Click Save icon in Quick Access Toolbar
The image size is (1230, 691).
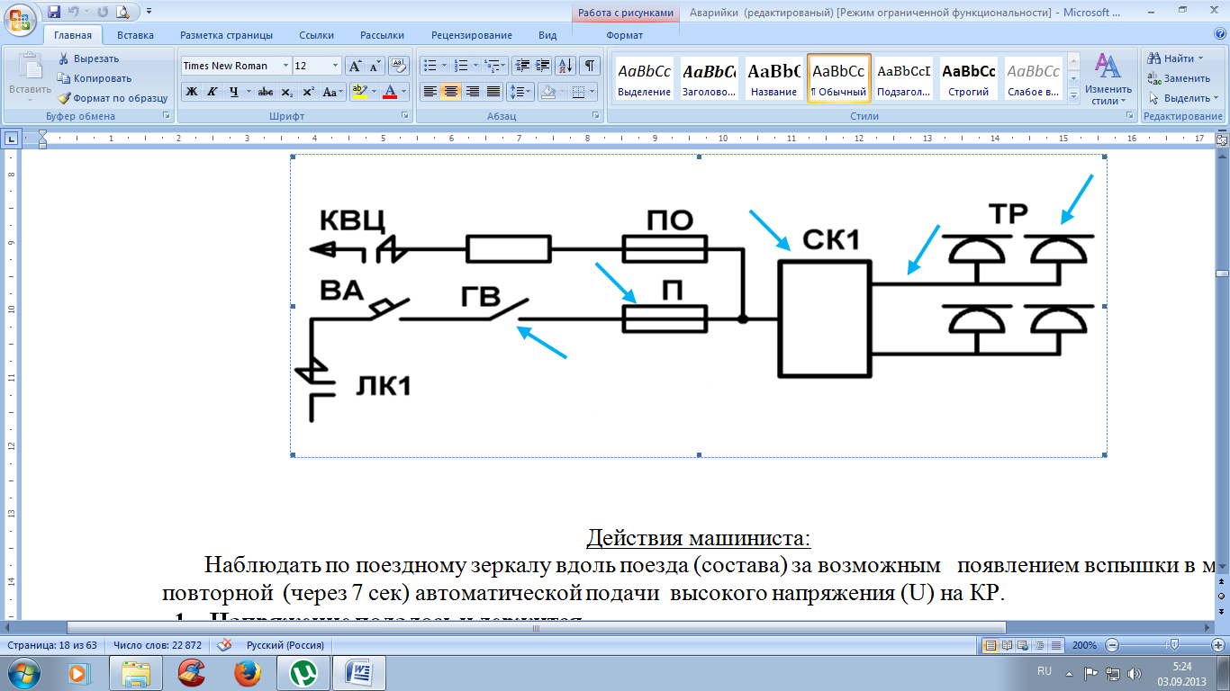[x=54, y=12]
